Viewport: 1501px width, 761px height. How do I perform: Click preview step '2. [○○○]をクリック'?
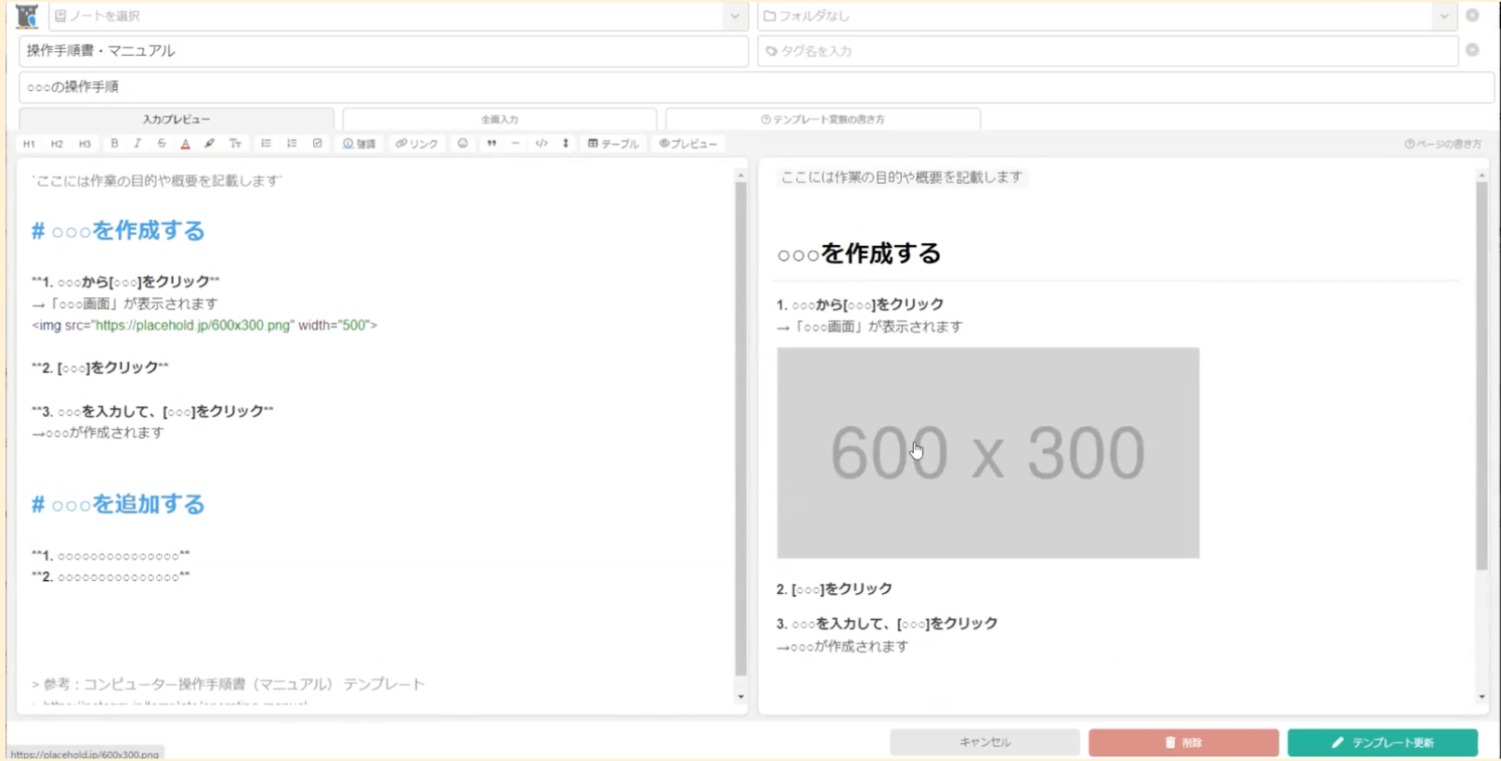coord(834,589)
